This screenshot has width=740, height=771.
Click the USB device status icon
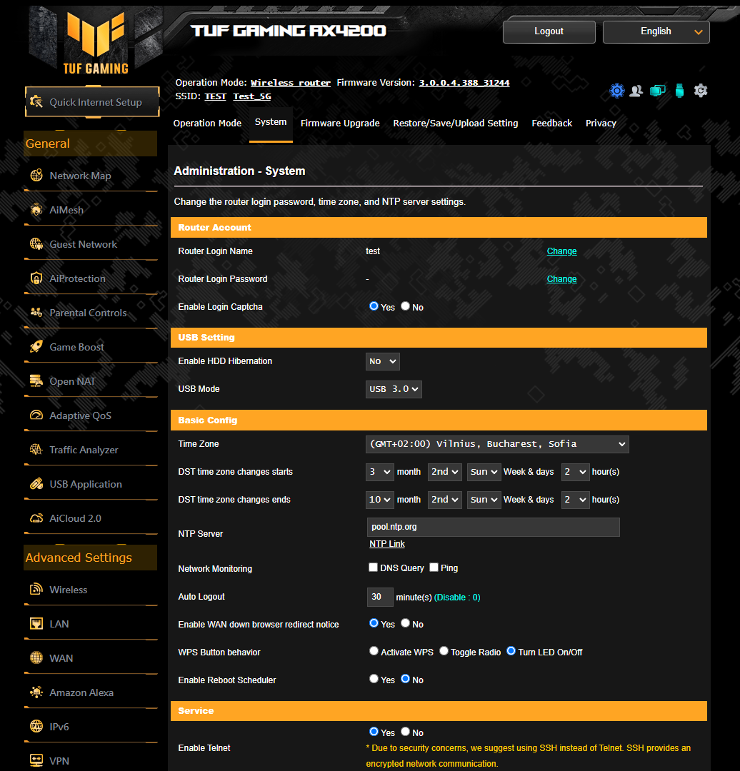pyautogui.click(x=679, y=91)
